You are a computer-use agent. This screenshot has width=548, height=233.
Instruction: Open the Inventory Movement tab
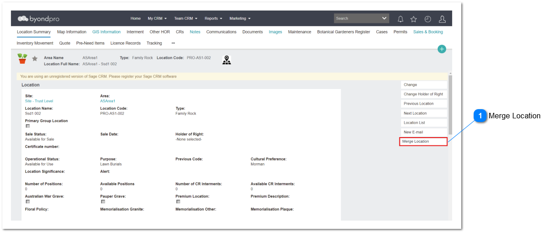pos(35,43)
